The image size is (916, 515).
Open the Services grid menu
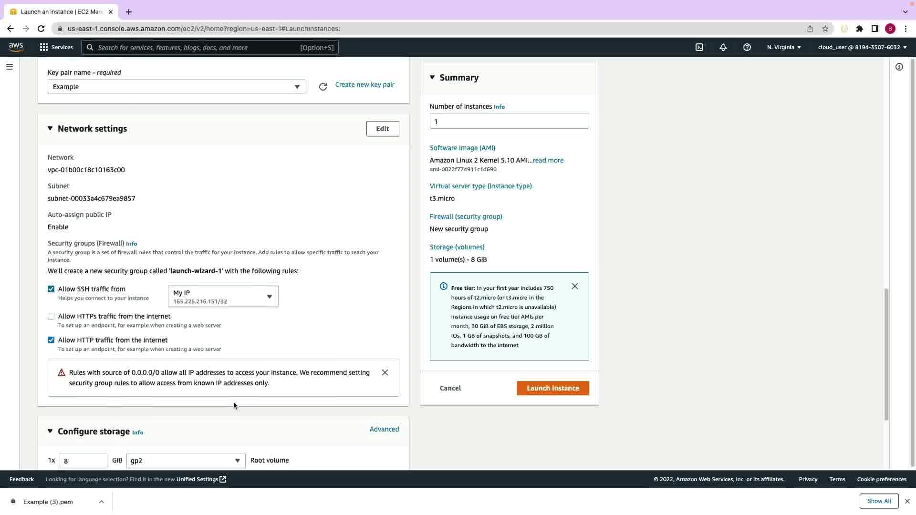pos(56,47)
